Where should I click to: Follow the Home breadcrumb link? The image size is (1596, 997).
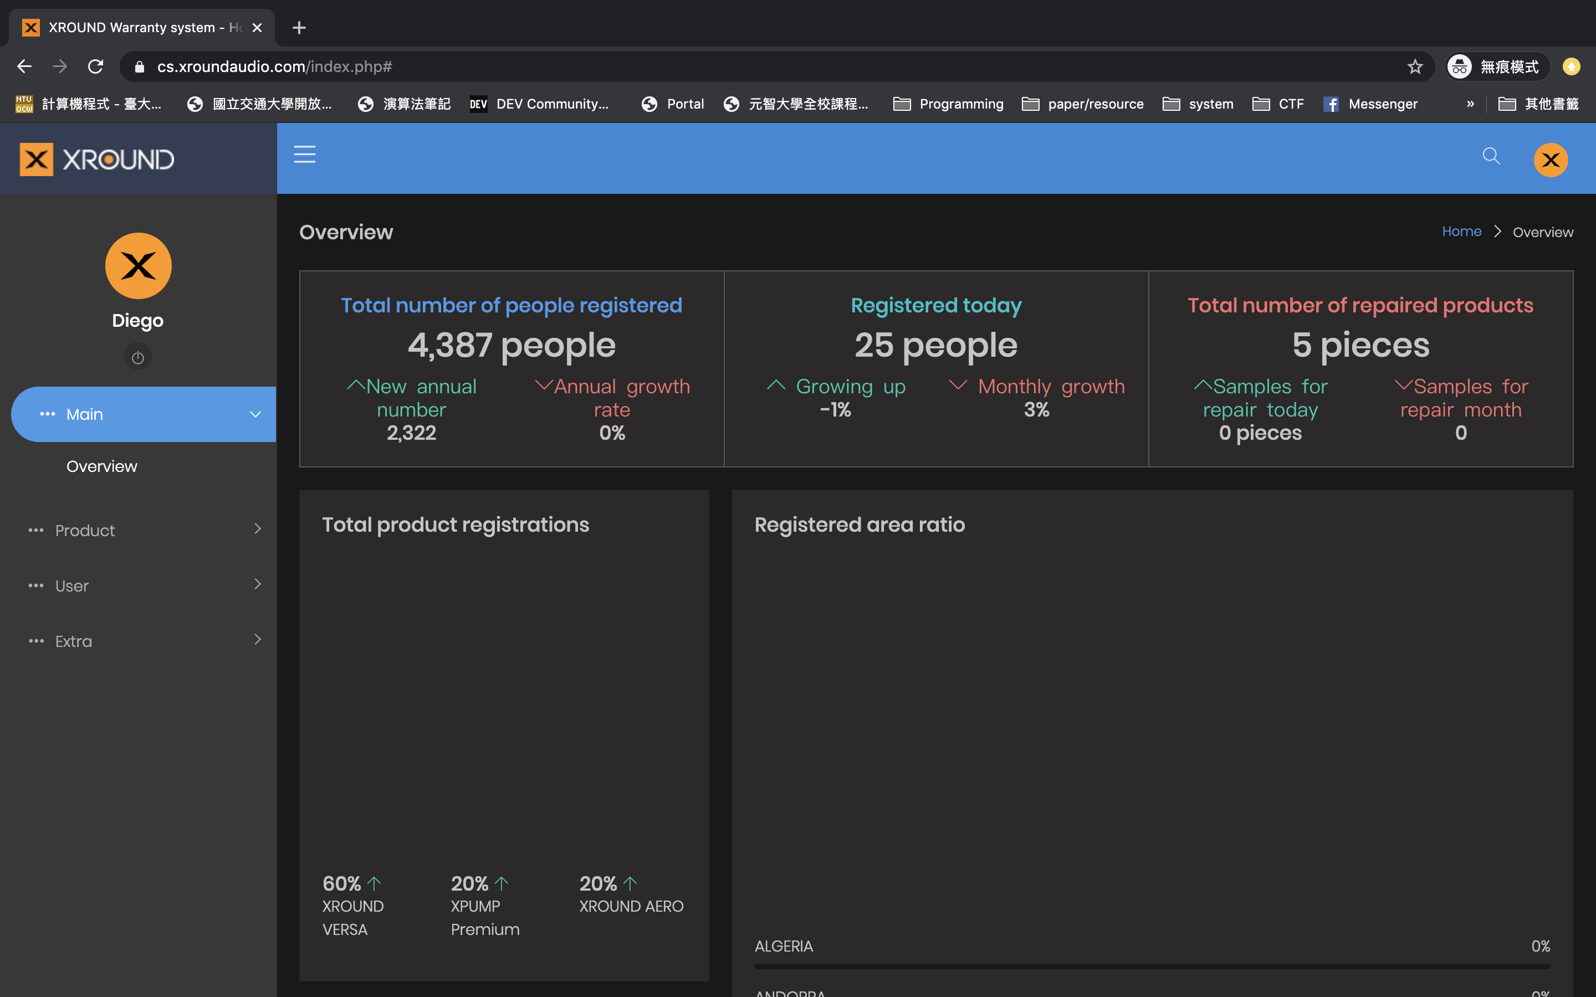click(1461, 232)
